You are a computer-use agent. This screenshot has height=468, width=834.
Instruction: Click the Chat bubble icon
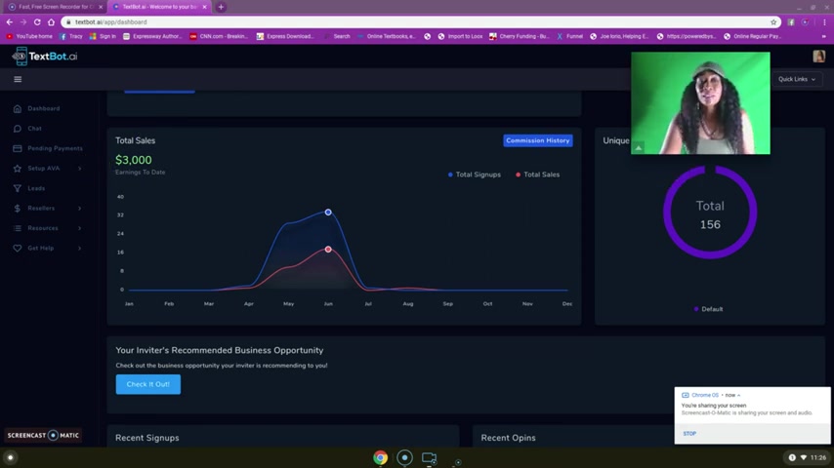18,129
